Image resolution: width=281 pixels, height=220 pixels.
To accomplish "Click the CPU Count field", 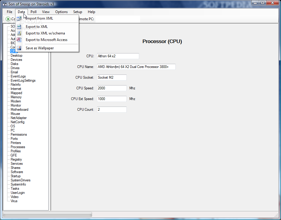I will tap(112, 109).
